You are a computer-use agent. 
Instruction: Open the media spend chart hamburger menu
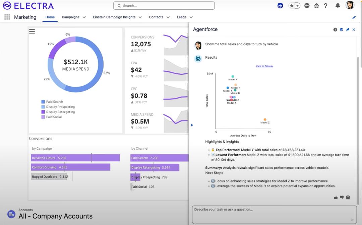coord(32,31)
